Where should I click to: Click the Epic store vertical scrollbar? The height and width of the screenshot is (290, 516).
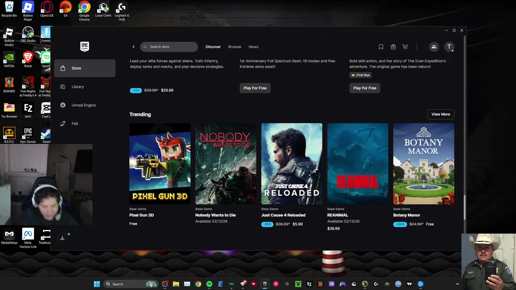tap(464, 207)
